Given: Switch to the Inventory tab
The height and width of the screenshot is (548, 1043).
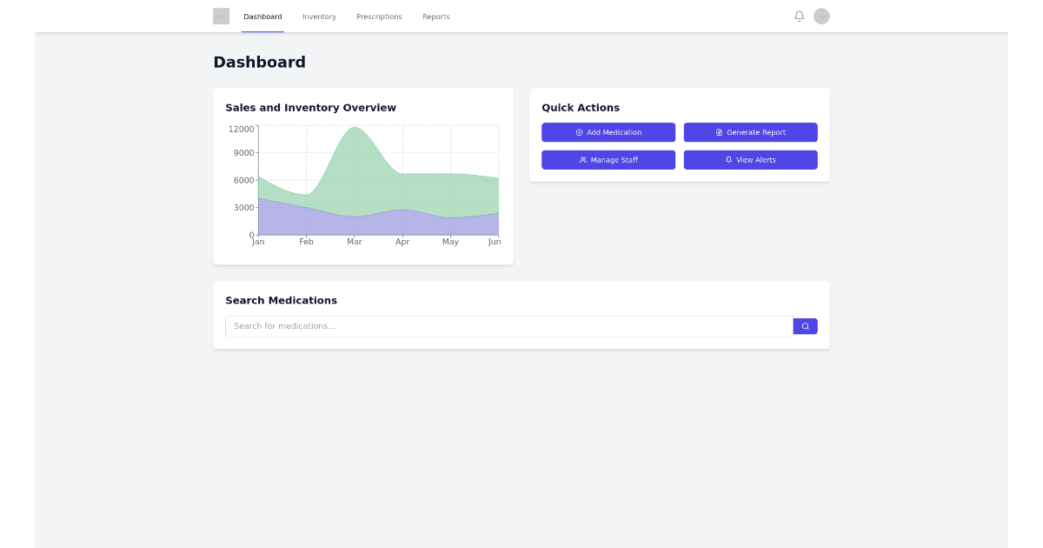Looking at the screenshot, I should pos(319,16).
